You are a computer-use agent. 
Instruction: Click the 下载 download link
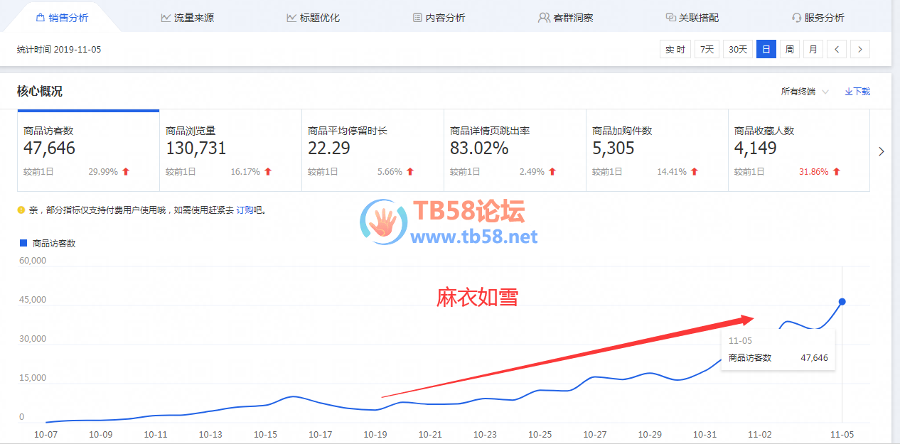click(x=857, y=92)
